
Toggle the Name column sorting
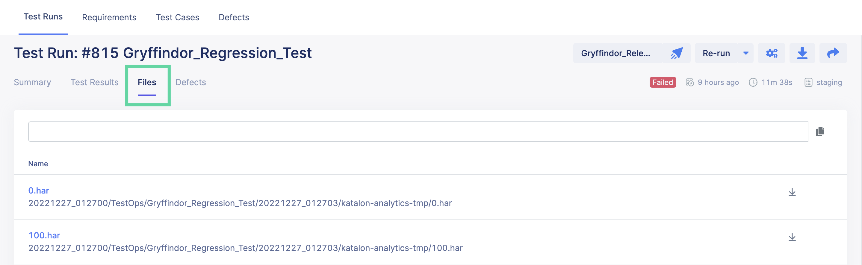[38, 163]
